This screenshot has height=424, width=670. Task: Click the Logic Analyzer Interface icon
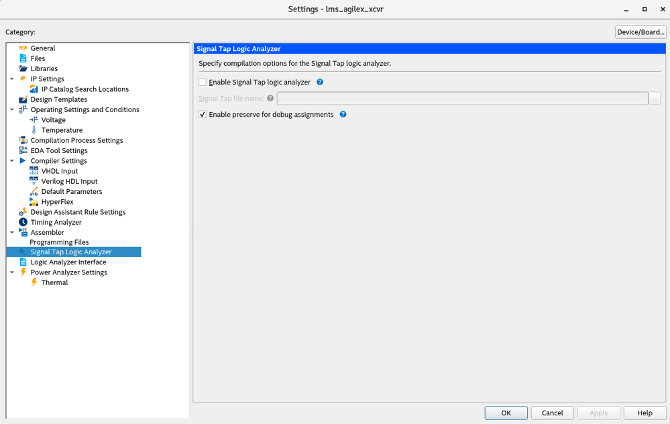click(23, 262)
